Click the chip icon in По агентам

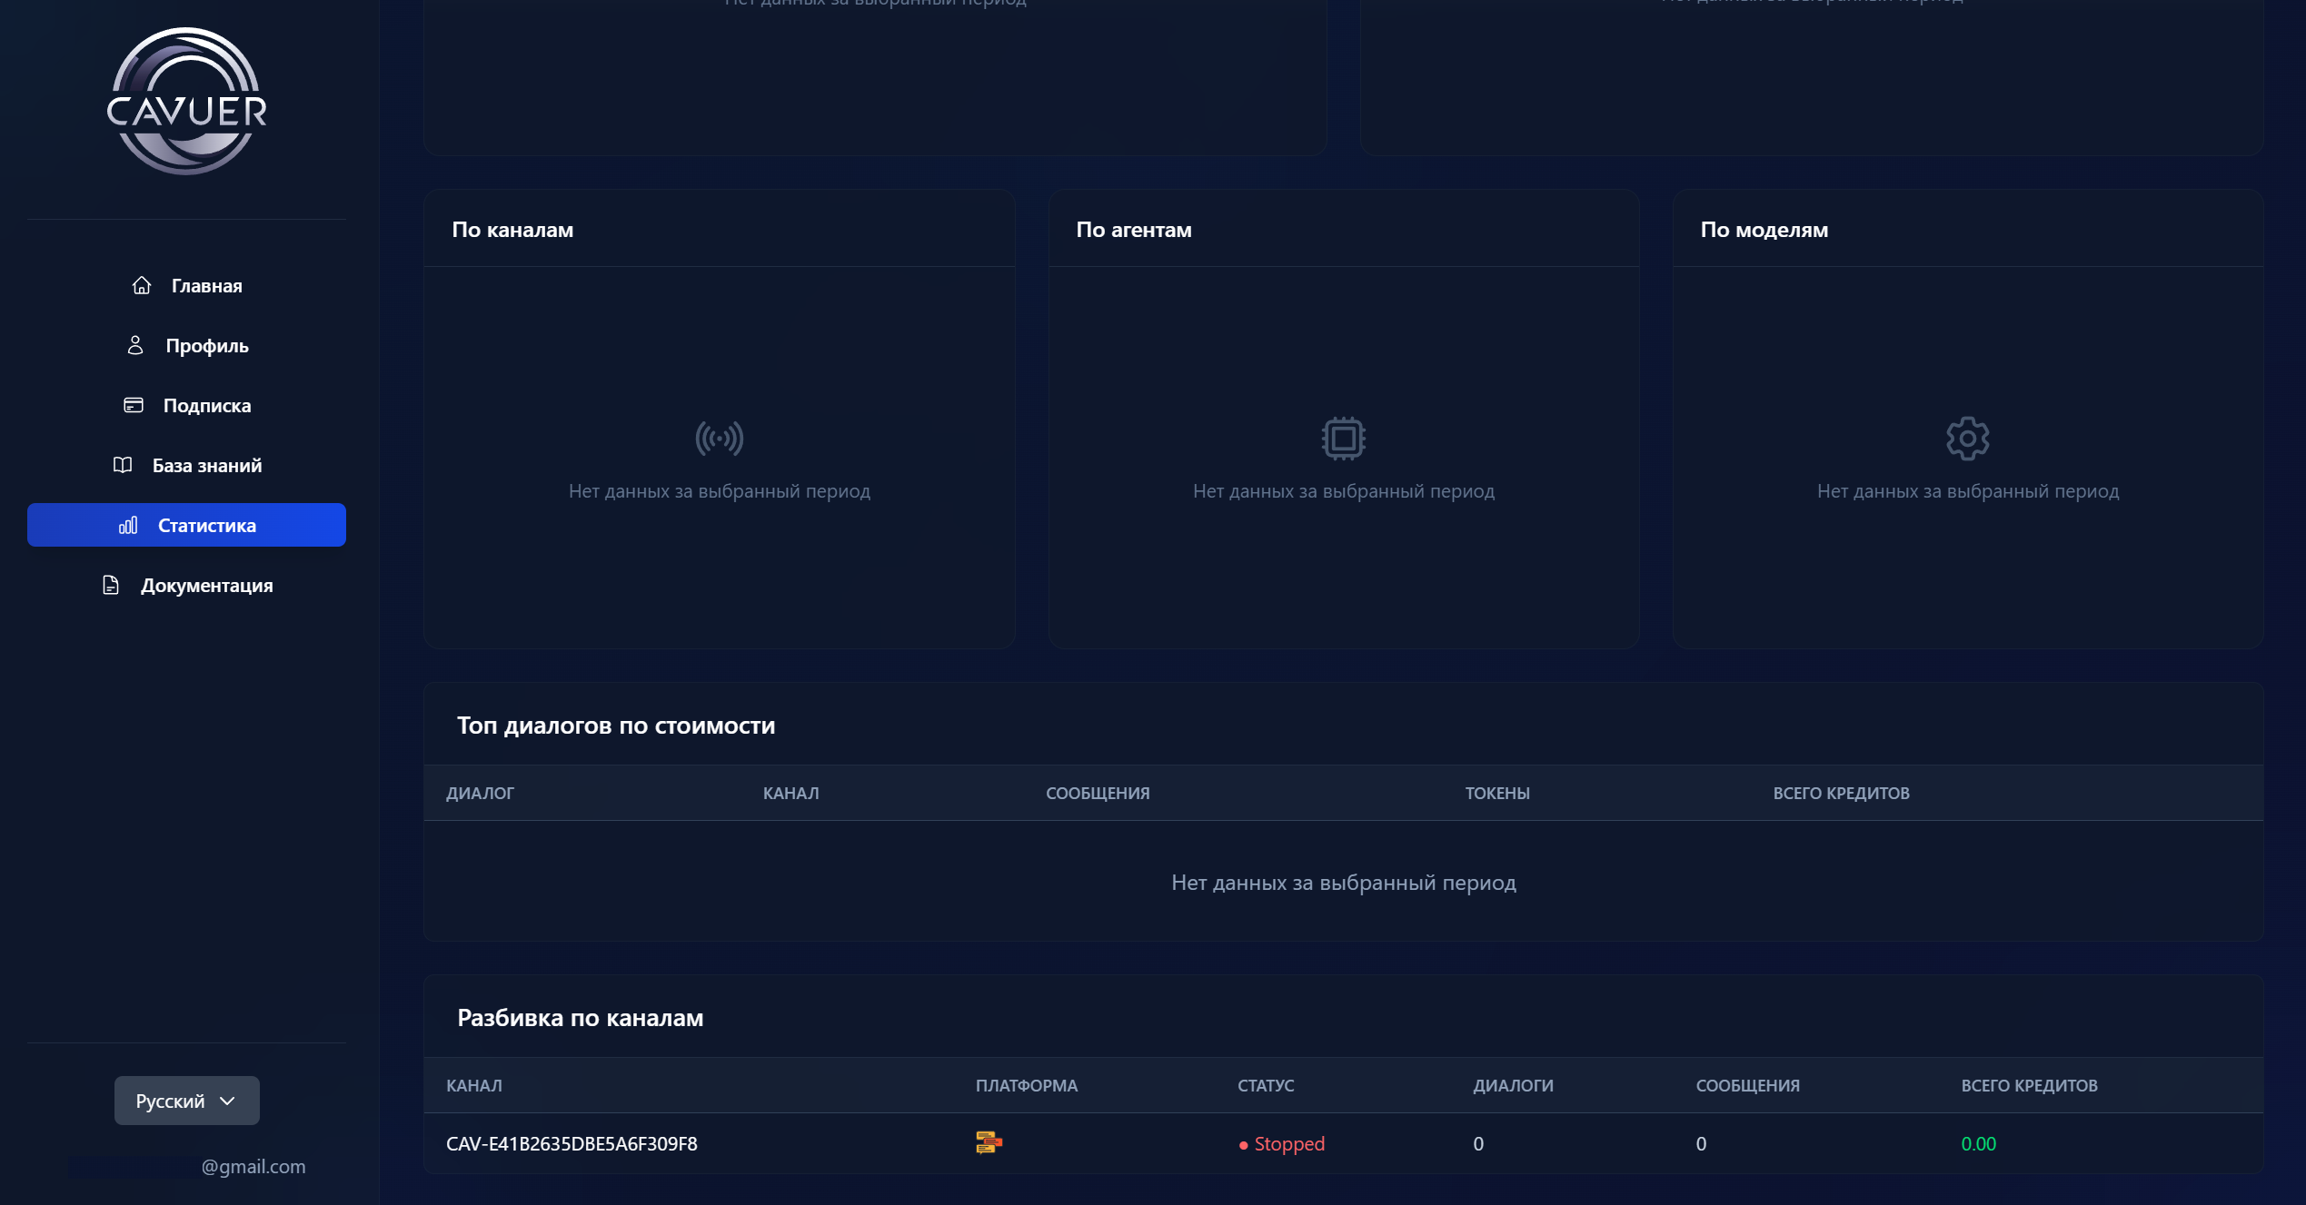pos(1343,439)
